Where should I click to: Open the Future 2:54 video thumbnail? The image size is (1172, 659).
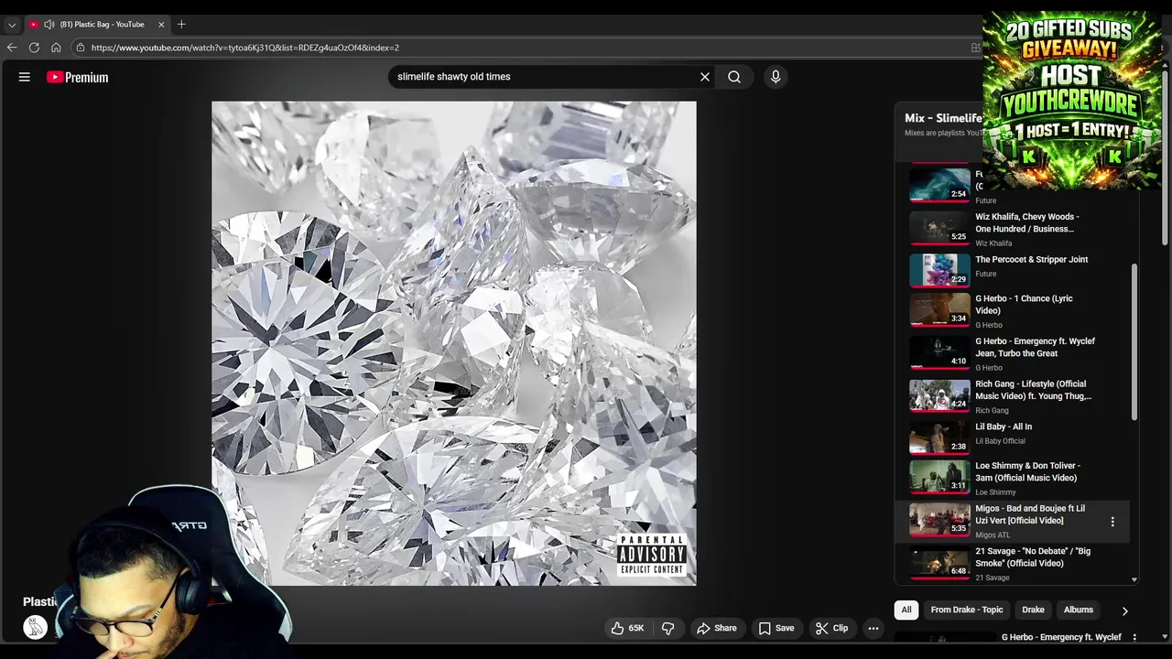(x=939, y=184)
